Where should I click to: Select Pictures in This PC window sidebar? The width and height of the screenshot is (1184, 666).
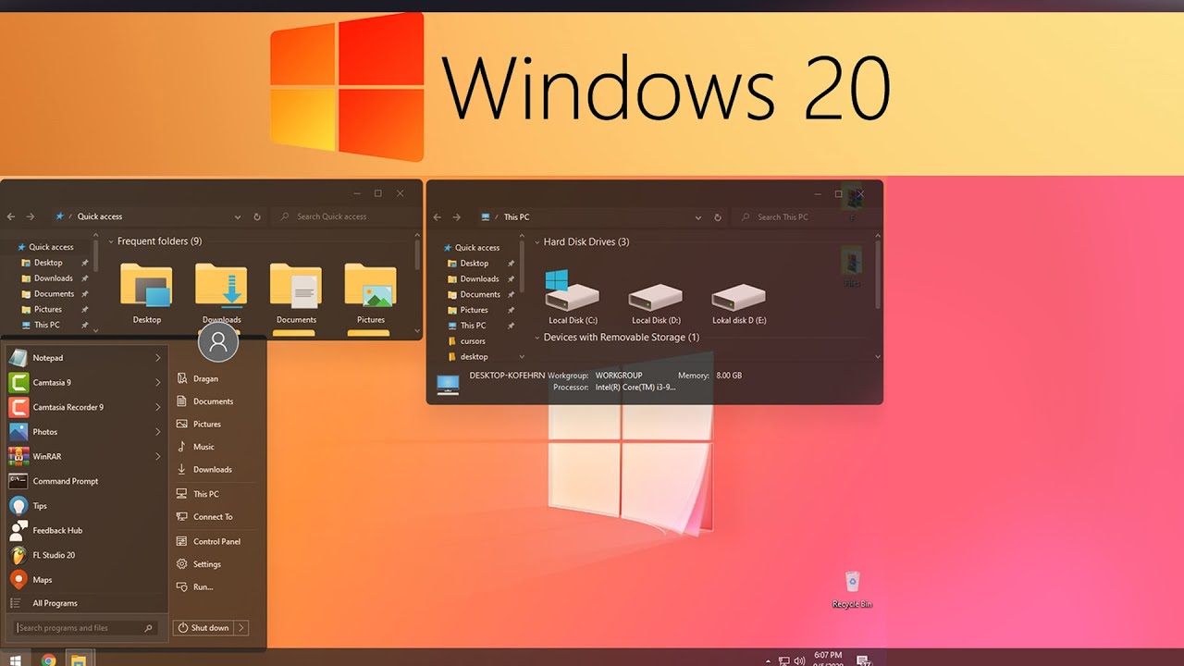pyautogui.click(x=474, y=310)
